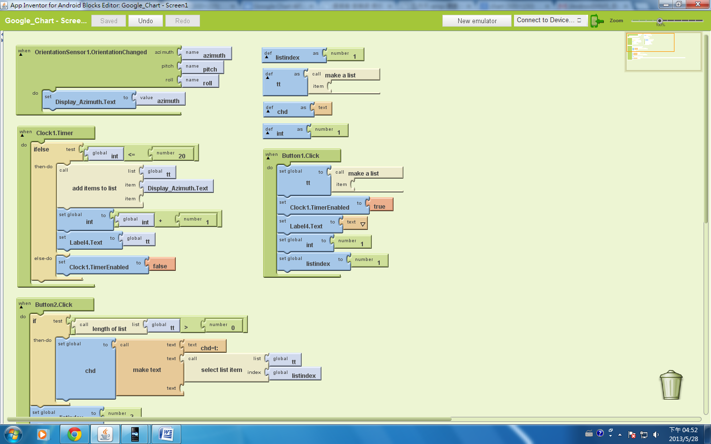Click the green phone connection icon

click(x=597, y=21)
